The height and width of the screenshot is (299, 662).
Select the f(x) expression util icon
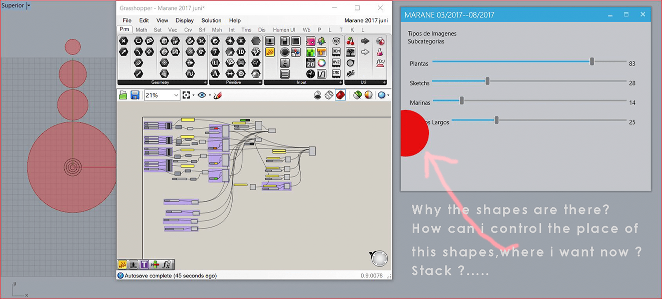click(380, 63)
